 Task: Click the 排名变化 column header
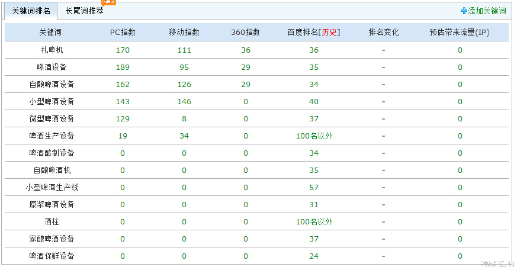(x=384, y=33)
